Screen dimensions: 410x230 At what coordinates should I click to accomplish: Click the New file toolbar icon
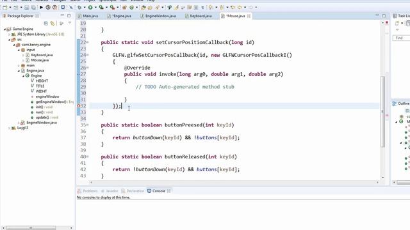(x=5, y=7)
